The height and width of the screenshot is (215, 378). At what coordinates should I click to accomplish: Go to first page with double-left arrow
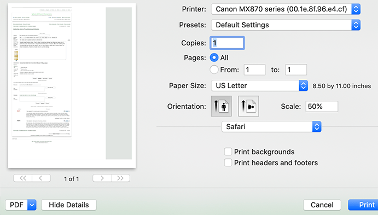(22, 178)
